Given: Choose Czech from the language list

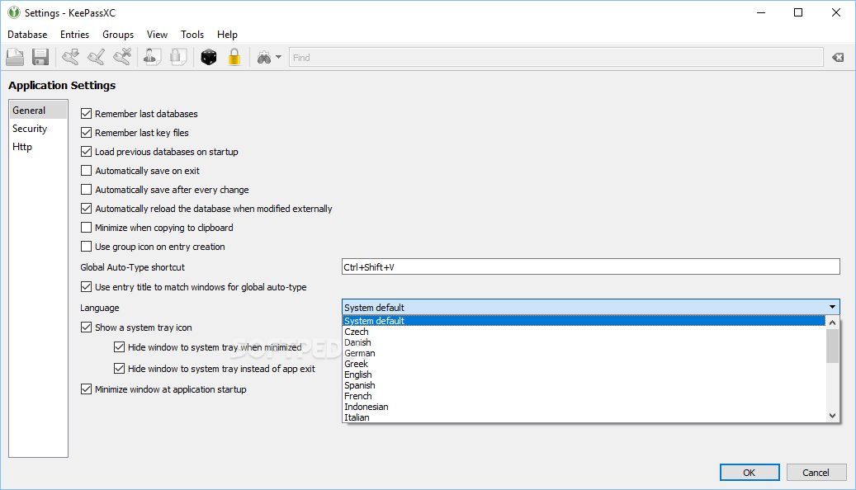Looking at the screenshot, I should click(584, 332).
